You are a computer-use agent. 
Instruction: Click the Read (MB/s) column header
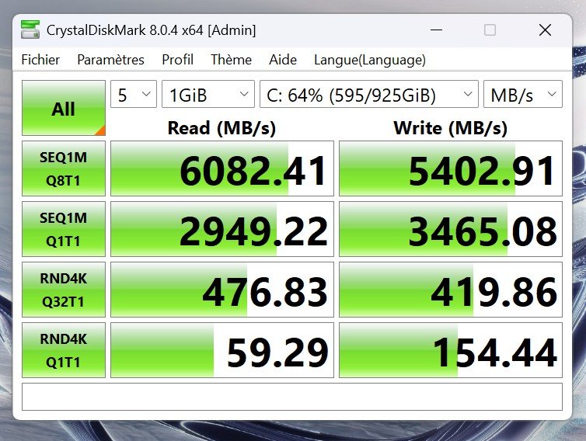221,128
